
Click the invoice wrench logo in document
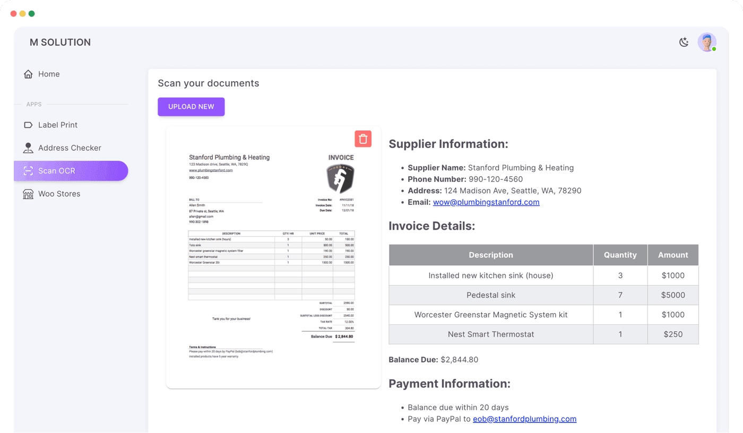click(x=340, y=179)
